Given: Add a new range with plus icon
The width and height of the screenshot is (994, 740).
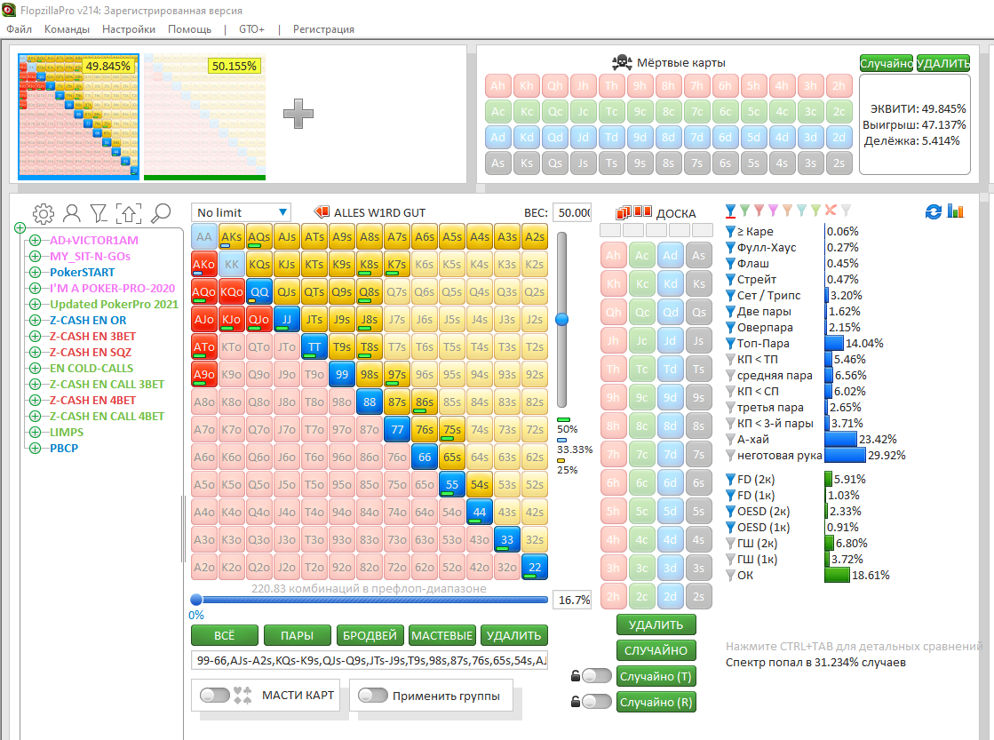Looking at the screenshot, I should point(298,113).
